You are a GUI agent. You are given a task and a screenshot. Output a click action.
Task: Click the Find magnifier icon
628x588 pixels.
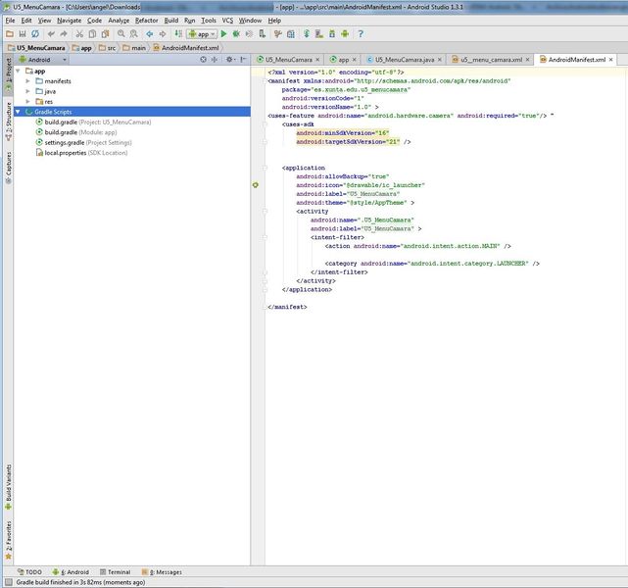(121, 34)
